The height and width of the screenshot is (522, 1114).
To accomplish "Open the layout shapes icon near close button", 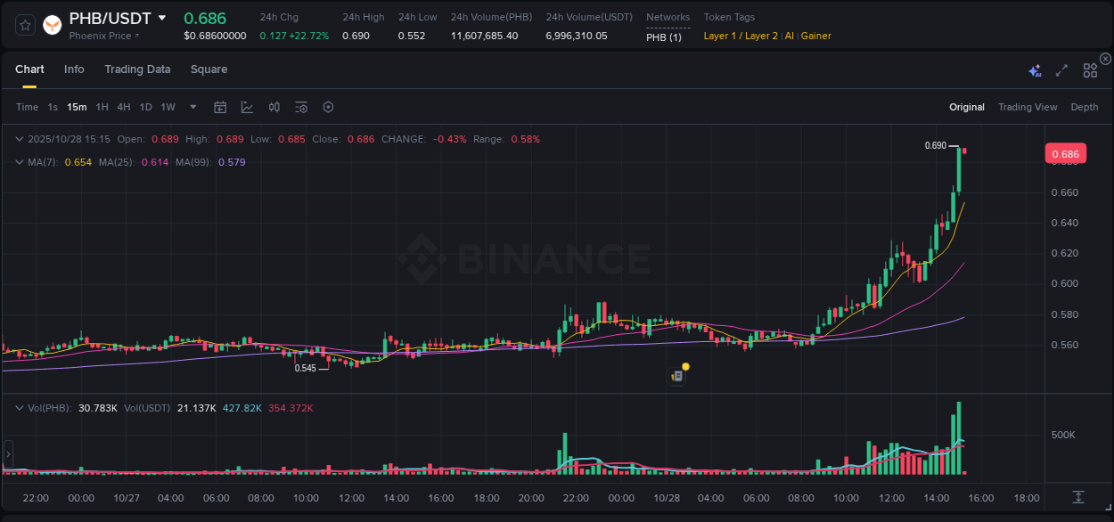I will click(1089, 69).
